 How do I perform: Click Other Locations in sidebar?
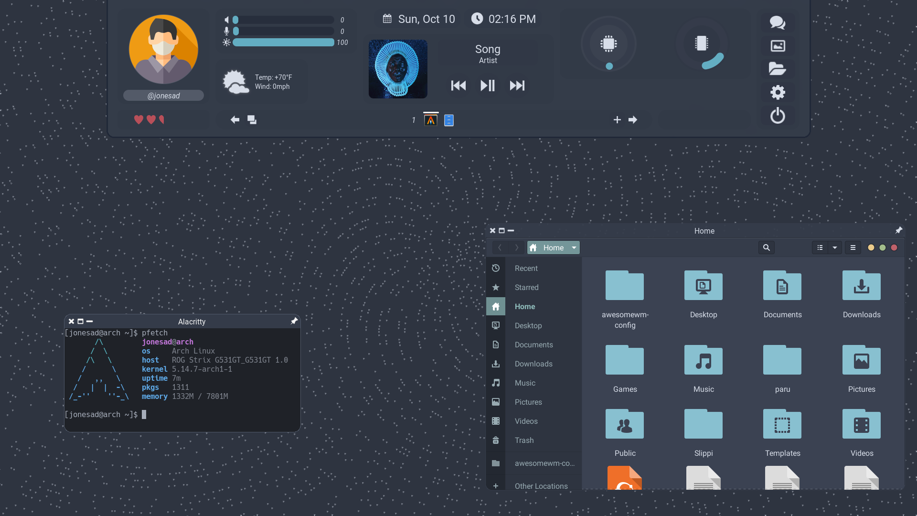pyautogui.click(x=541, y=486)
